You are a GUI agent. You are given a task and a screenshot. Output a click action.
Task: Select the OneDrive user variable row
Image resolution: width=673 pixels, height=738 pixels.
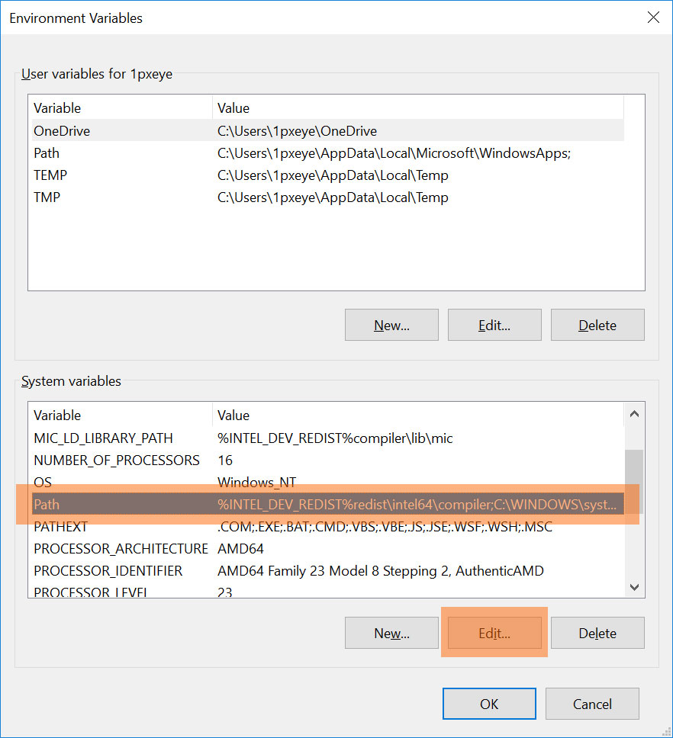pos(61,131)
